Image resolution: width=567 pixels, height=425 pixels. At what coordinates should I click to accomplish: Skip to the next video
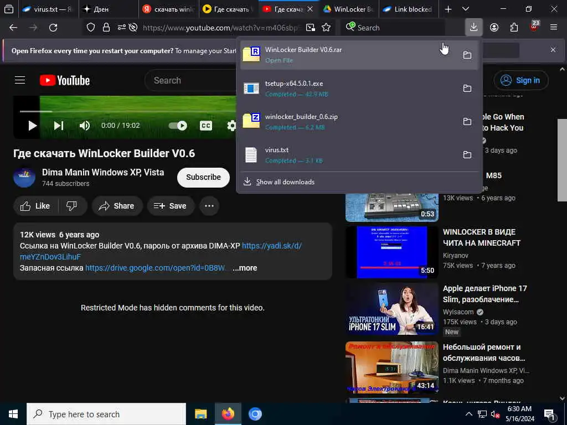59,126
